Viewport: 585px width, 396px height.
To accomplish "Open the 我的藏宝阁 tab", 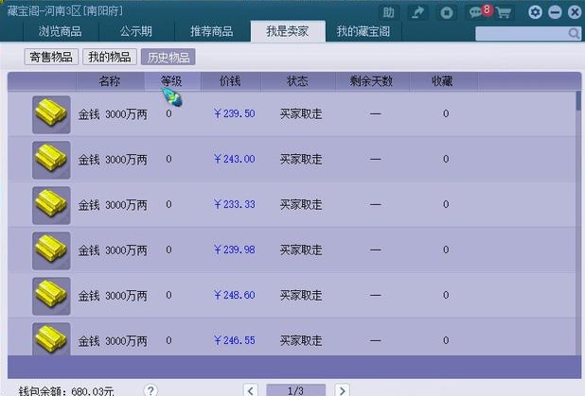I will (x=363, y=31).
